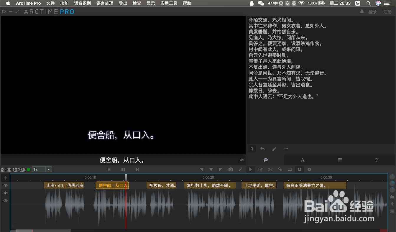Toggle the magnet snap tool
396x232 pixels.
300,170
